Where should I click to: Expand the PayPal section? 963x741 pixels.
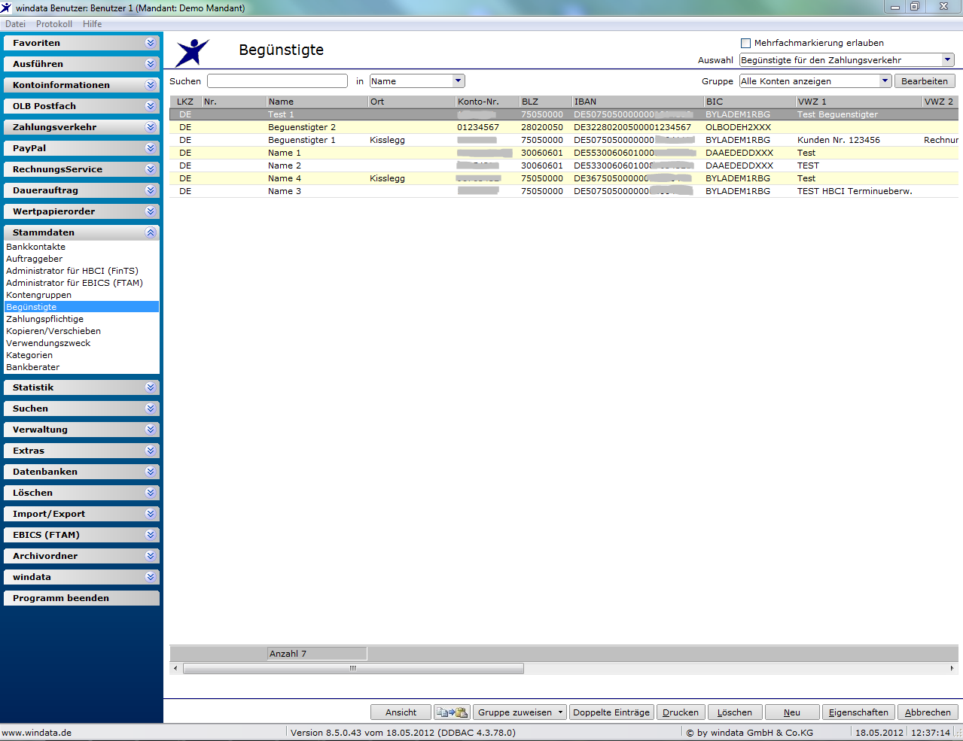point(82,148)
